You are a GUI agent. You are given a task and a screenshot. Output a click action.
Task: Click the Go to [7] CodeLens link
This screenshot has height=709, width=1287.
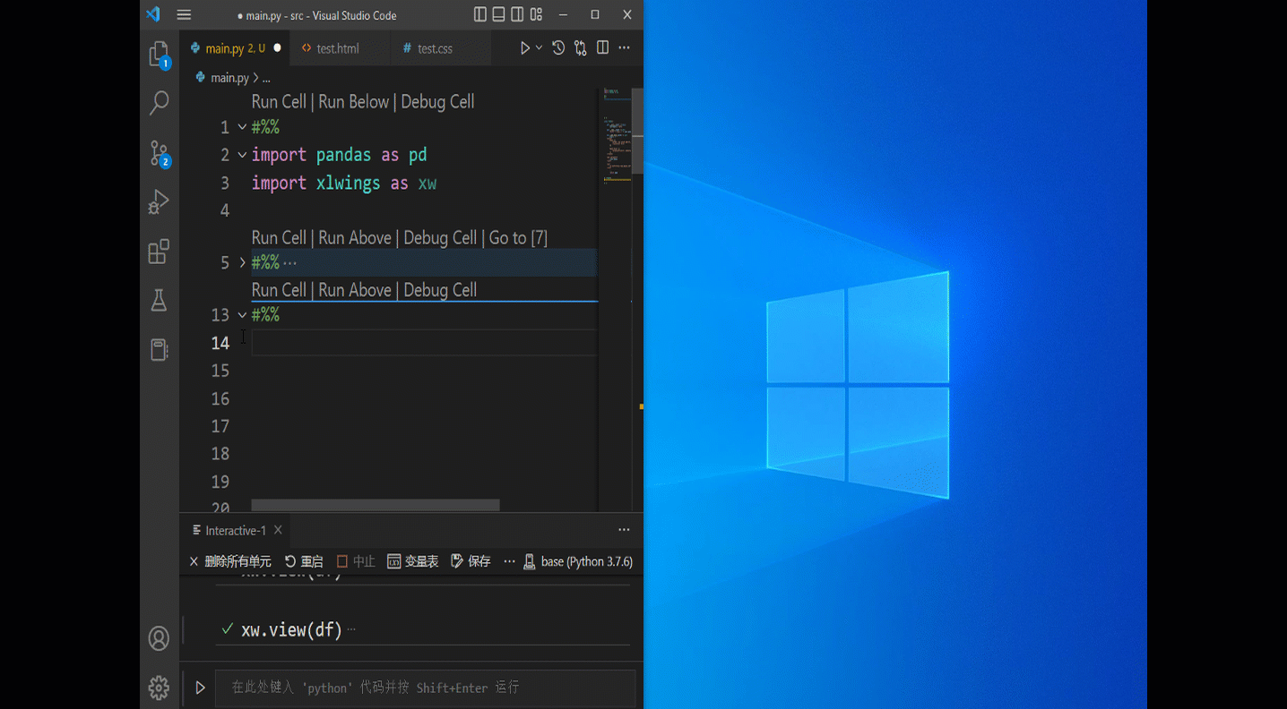(518, 237)
